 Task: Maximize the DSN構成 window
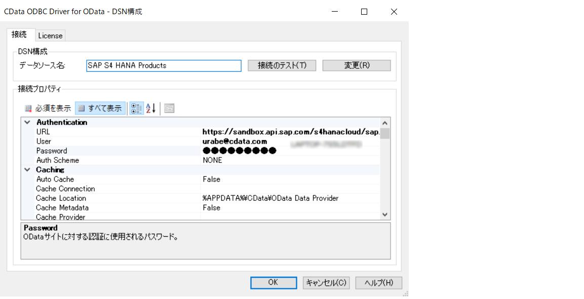pos(364,12)
